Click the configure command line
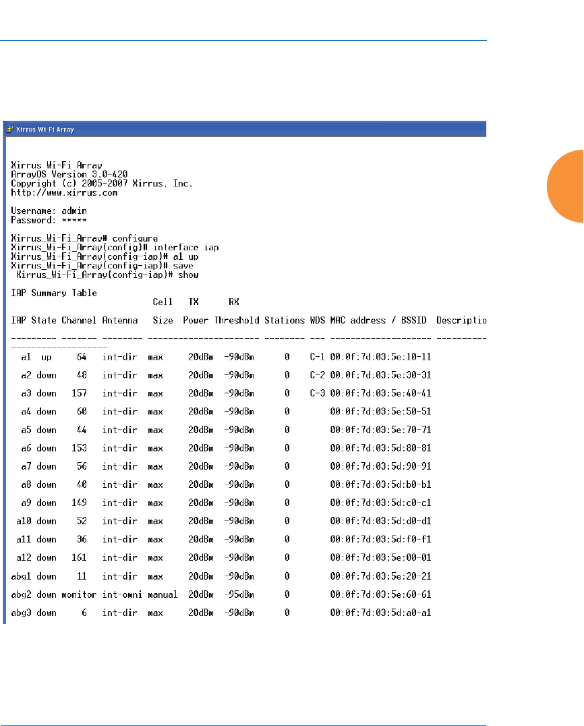 [x=84, y=238]
